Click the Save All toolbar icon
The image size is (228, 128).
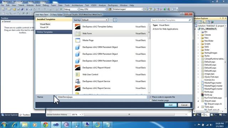click(22, 9)
